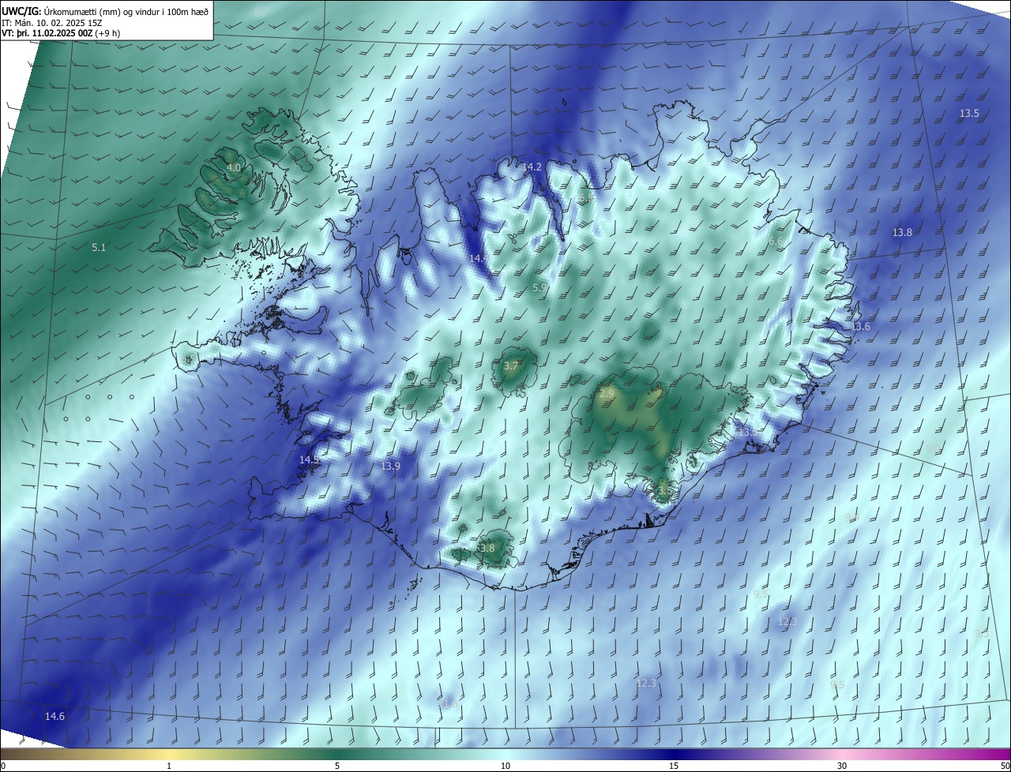Click the 50 tick on the colour scale
Screen dimensions: 1011x772
1005,766
